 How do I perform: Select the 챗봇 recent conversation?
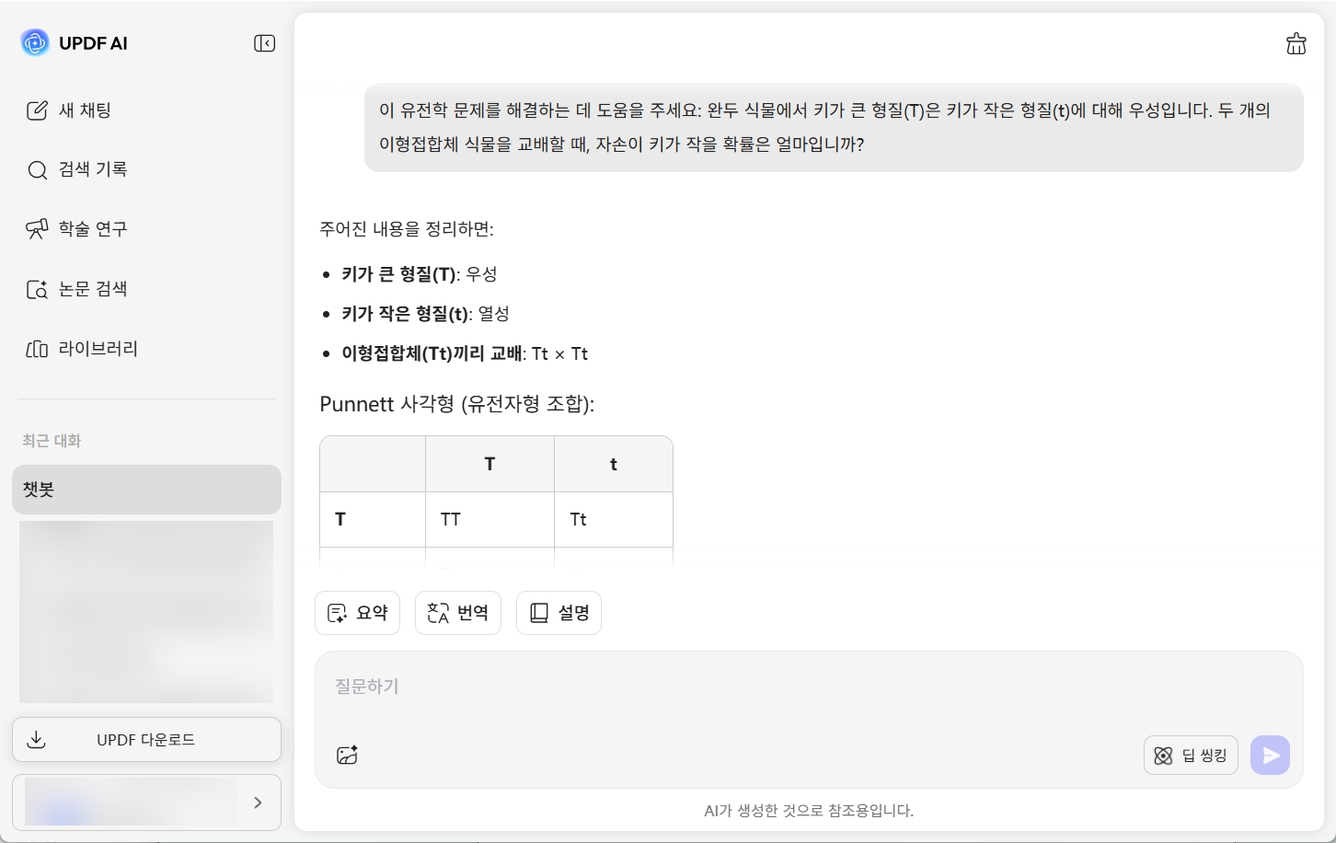point(146,490)
